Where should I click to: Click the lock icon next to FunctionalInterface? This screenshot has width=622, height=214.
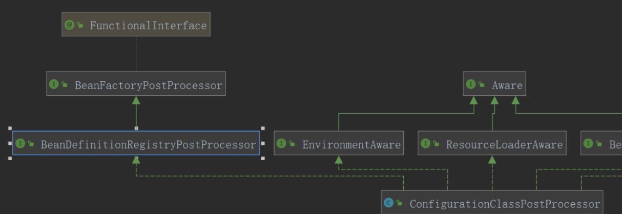80,25
